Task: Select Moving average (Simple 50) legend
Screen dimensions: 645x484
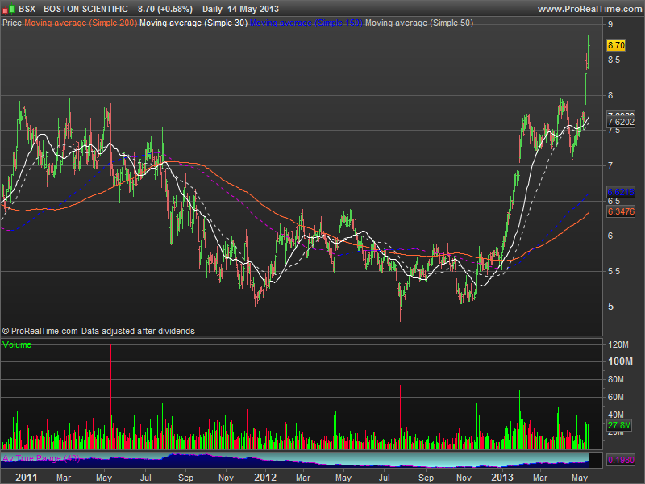Action: pos(419,23)
